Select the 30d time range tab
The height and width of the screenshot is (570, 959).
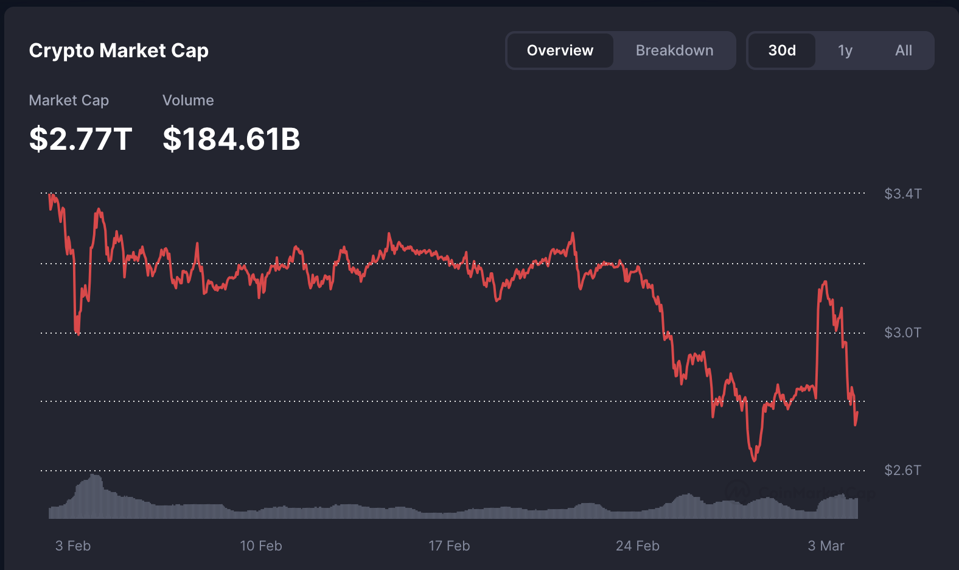click(x=782, y=51)
